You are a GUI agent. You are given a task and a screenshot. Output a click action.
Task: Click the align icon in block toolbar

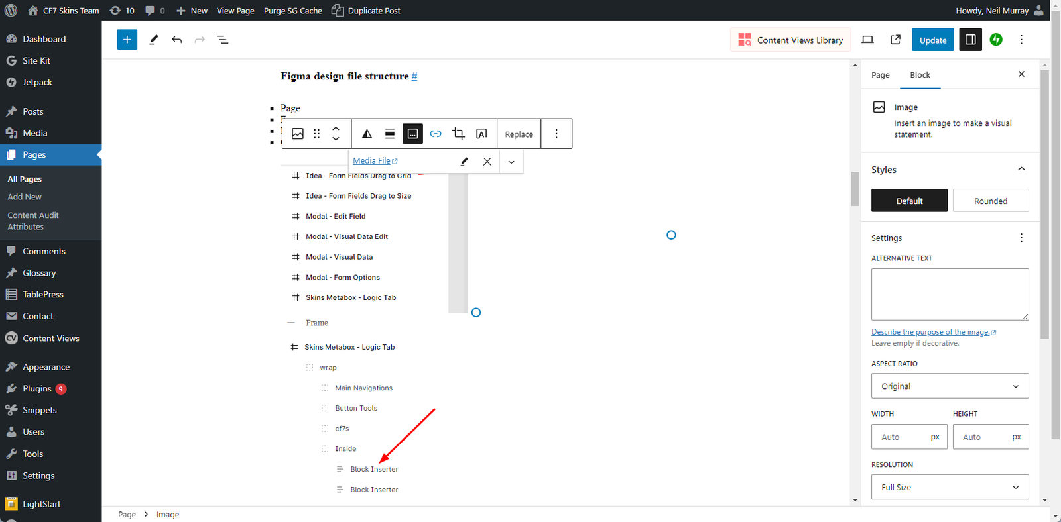[390, 134]
